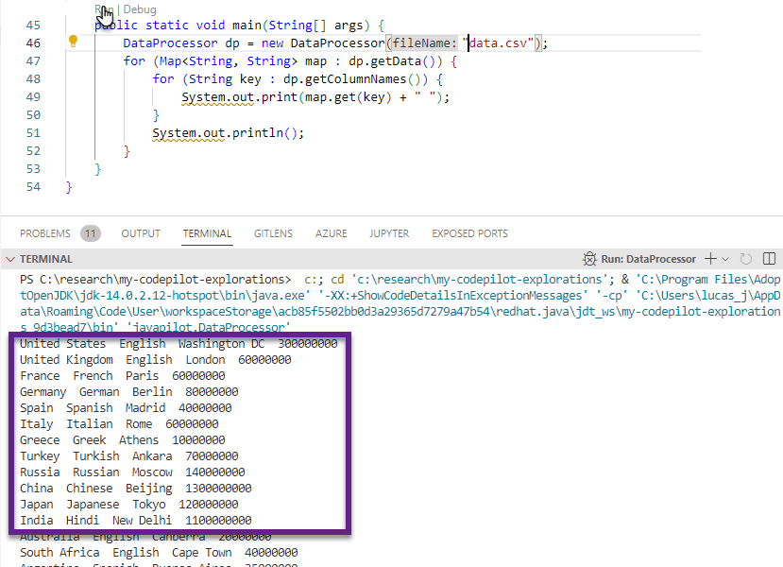783x567 pixels.
Task: Click the France French Paris output row
Action: coord(123,376)
